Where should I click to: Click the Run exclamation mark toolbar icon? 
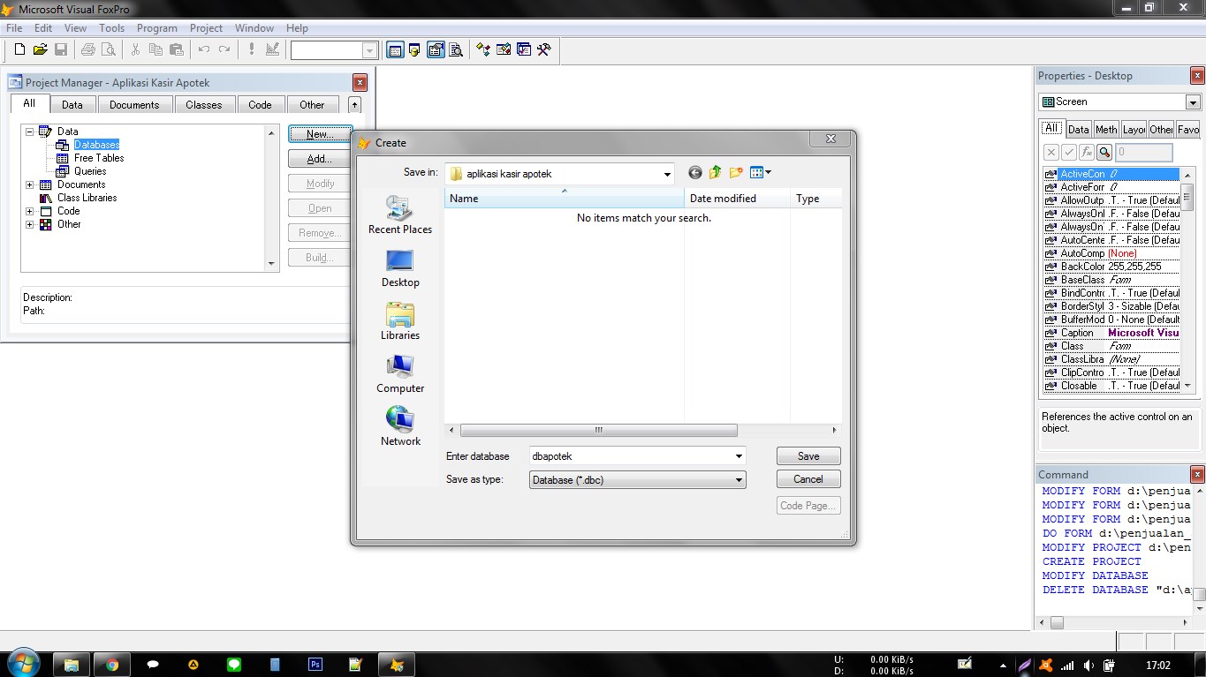point(252,49)
